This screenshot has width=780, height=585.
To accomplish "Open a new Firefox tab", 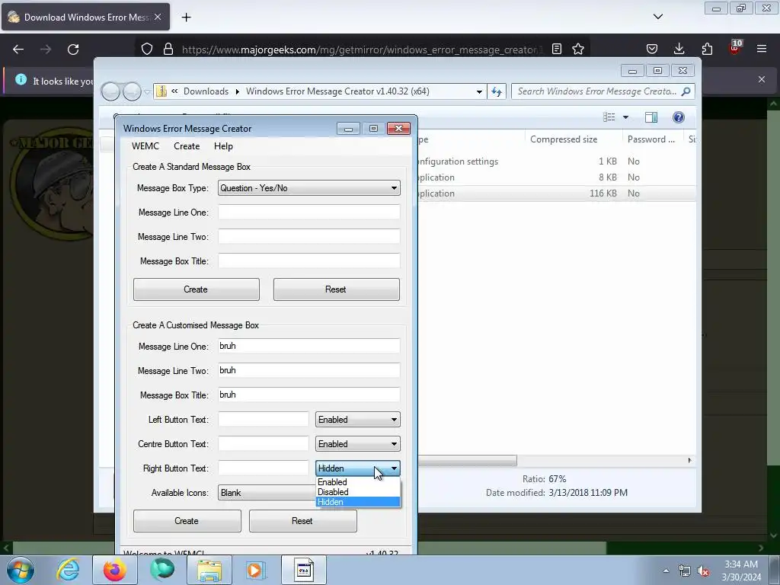I will pyautogui.click(x=186, y=18).
